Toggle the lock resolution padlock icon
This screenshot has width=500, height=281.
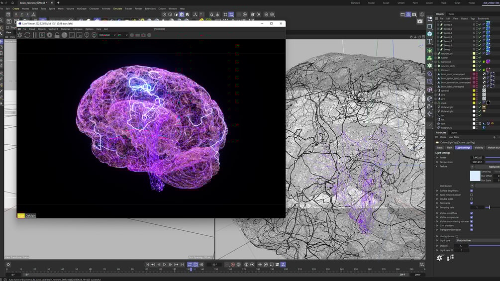point(57,35)
